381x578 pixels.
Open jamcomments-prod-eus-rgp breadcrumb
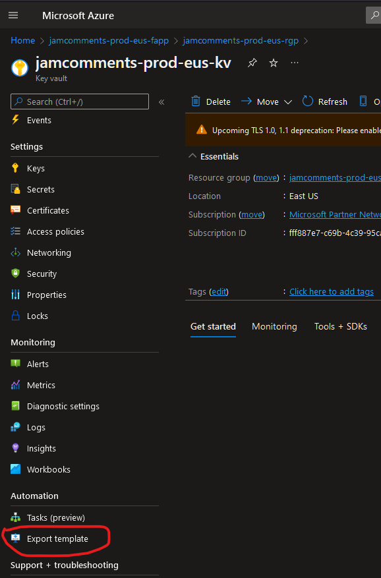(241, 41)
